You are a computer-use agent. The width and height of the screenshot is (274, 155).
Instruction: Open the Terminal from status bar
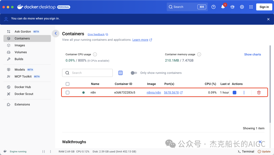(x=246, y=151)
